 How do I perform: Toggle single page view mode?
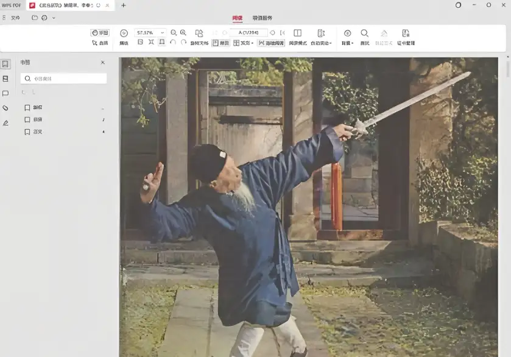pyautogui.click(x=220, y=43)
